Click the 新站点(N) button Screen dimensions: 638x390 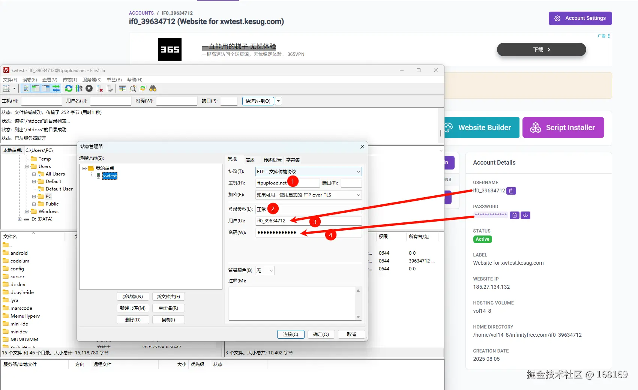coord(133,296)
